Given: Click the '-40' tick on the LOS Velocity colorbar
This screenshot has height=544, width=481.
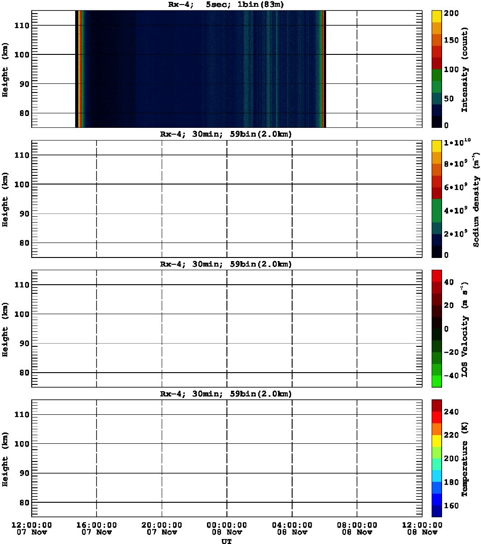Looking at the screenshot, I should 451,375.
